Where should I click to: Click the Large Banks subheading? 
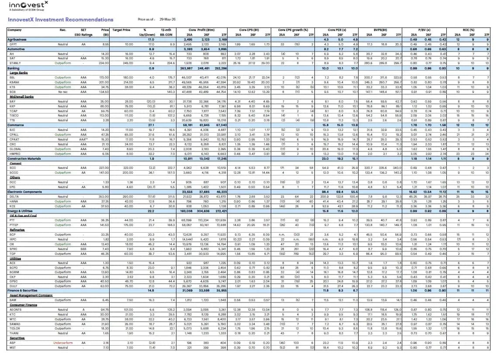click(19, 73)
